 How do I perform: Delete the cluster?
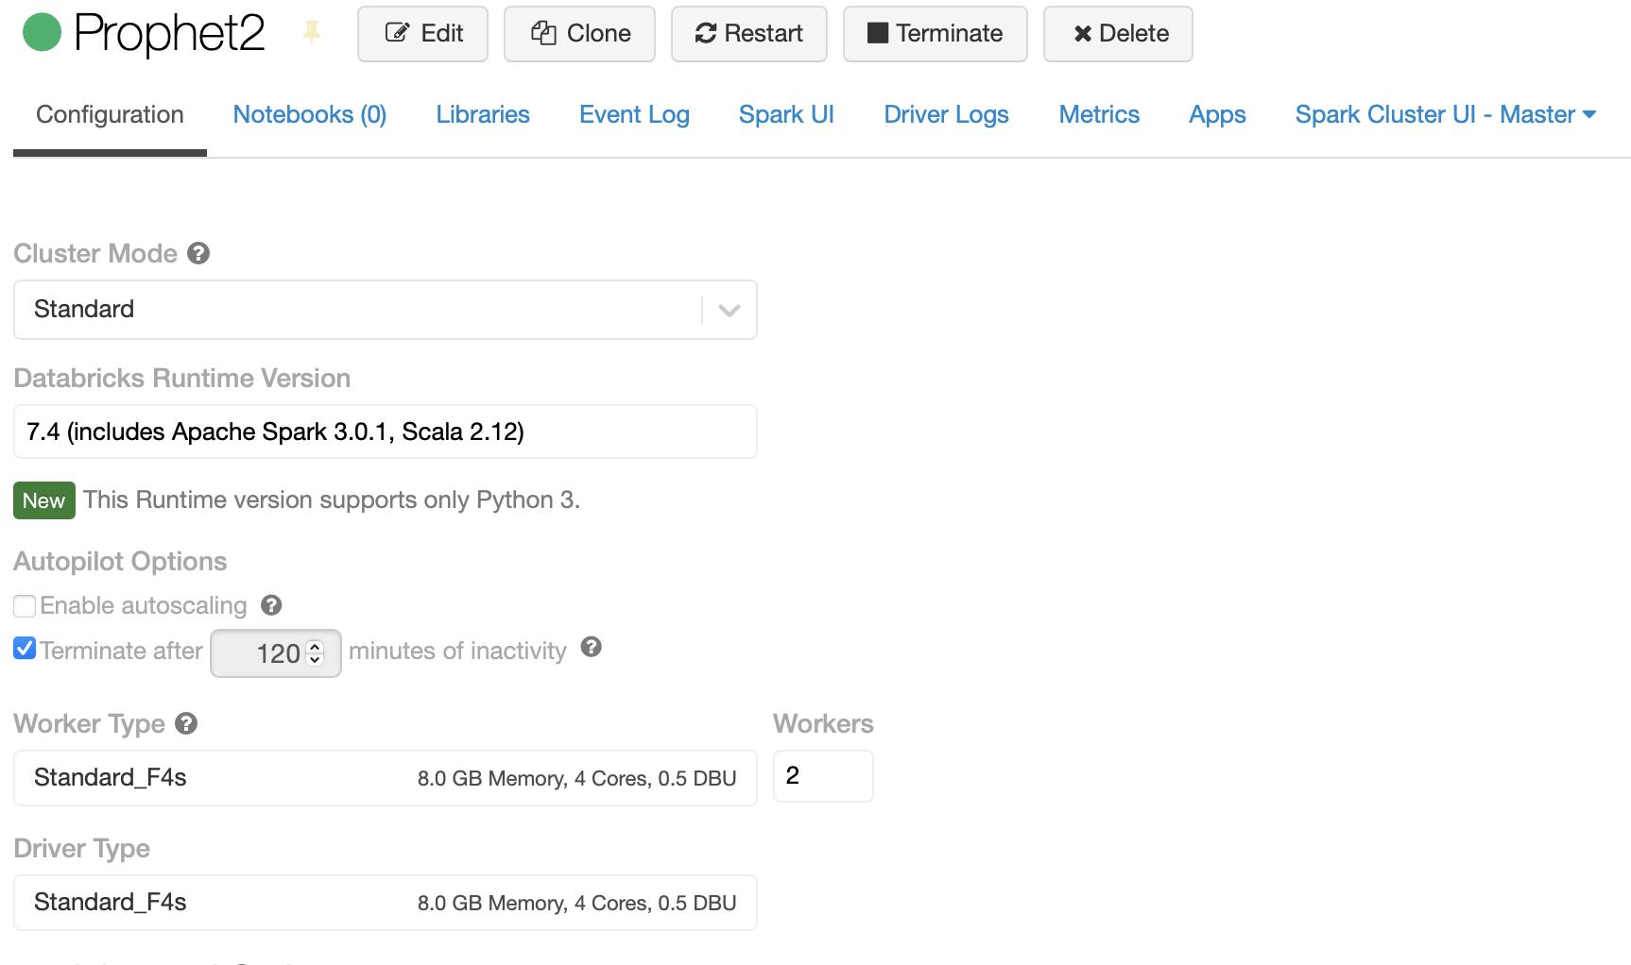[x=1118, y=34]
